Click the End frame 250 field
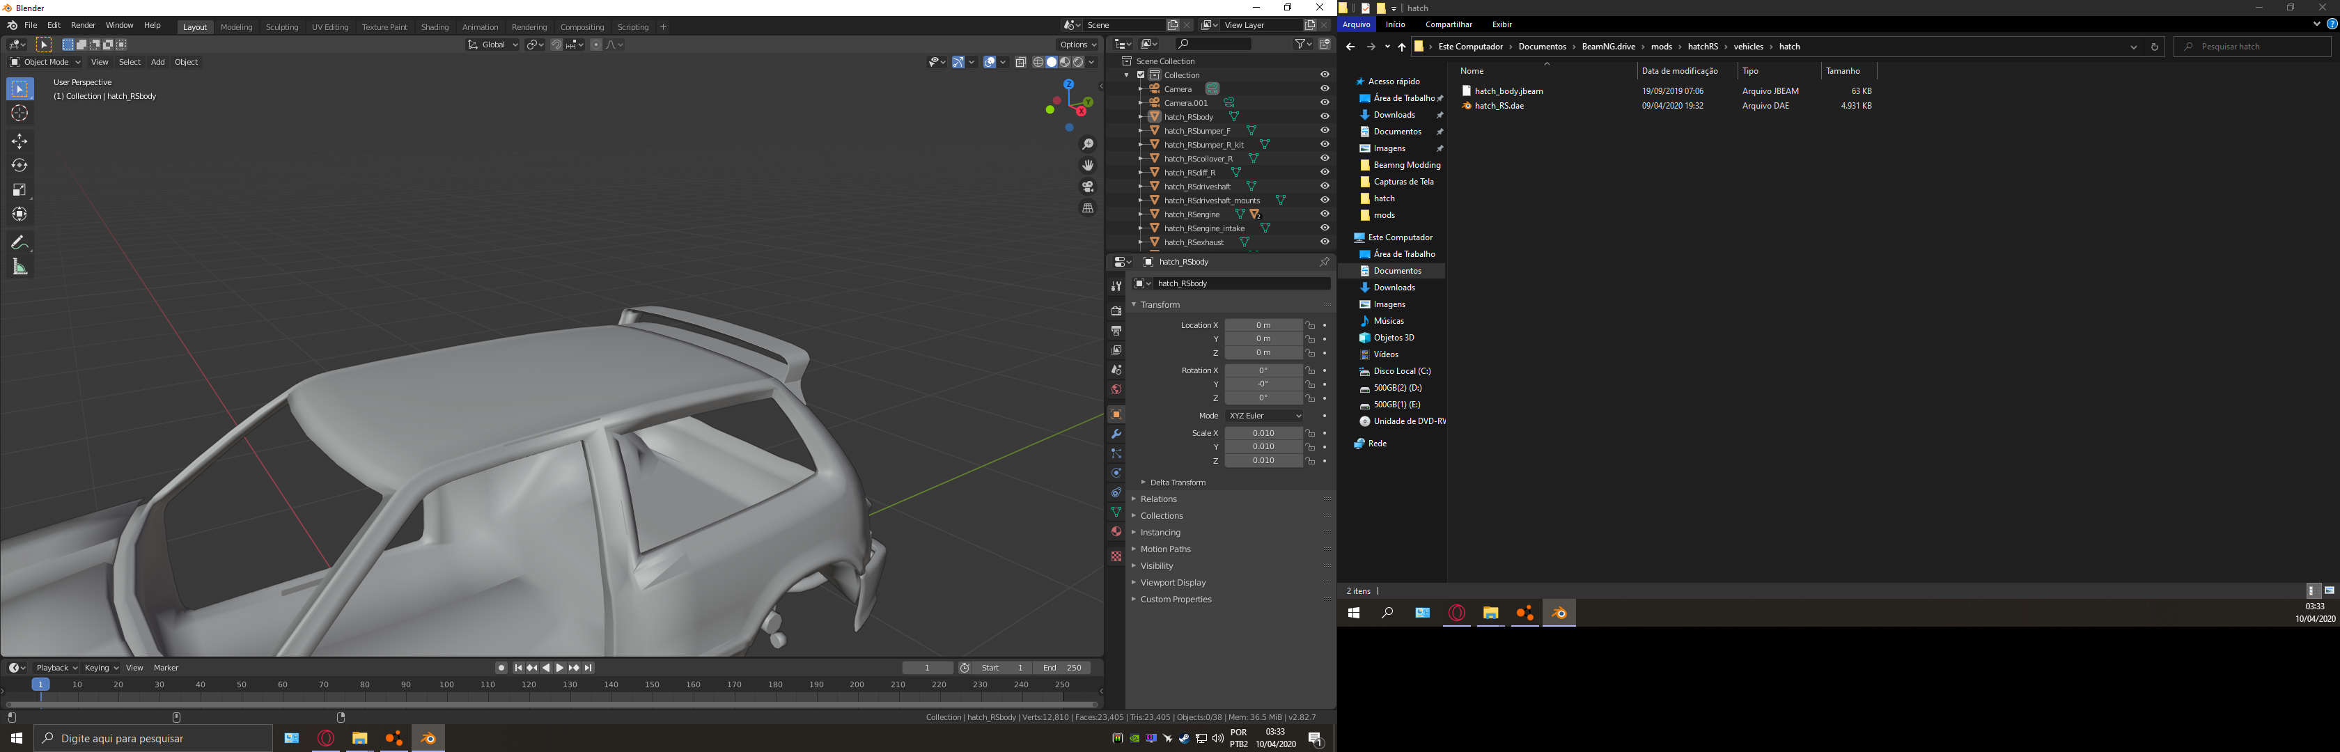This screenshot has width=2340, height=752. (x=1061, y=668)
